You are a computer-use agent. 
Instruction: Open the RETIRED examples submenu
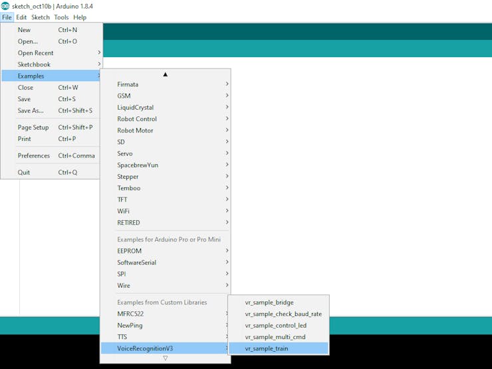(x=166, y=223)
